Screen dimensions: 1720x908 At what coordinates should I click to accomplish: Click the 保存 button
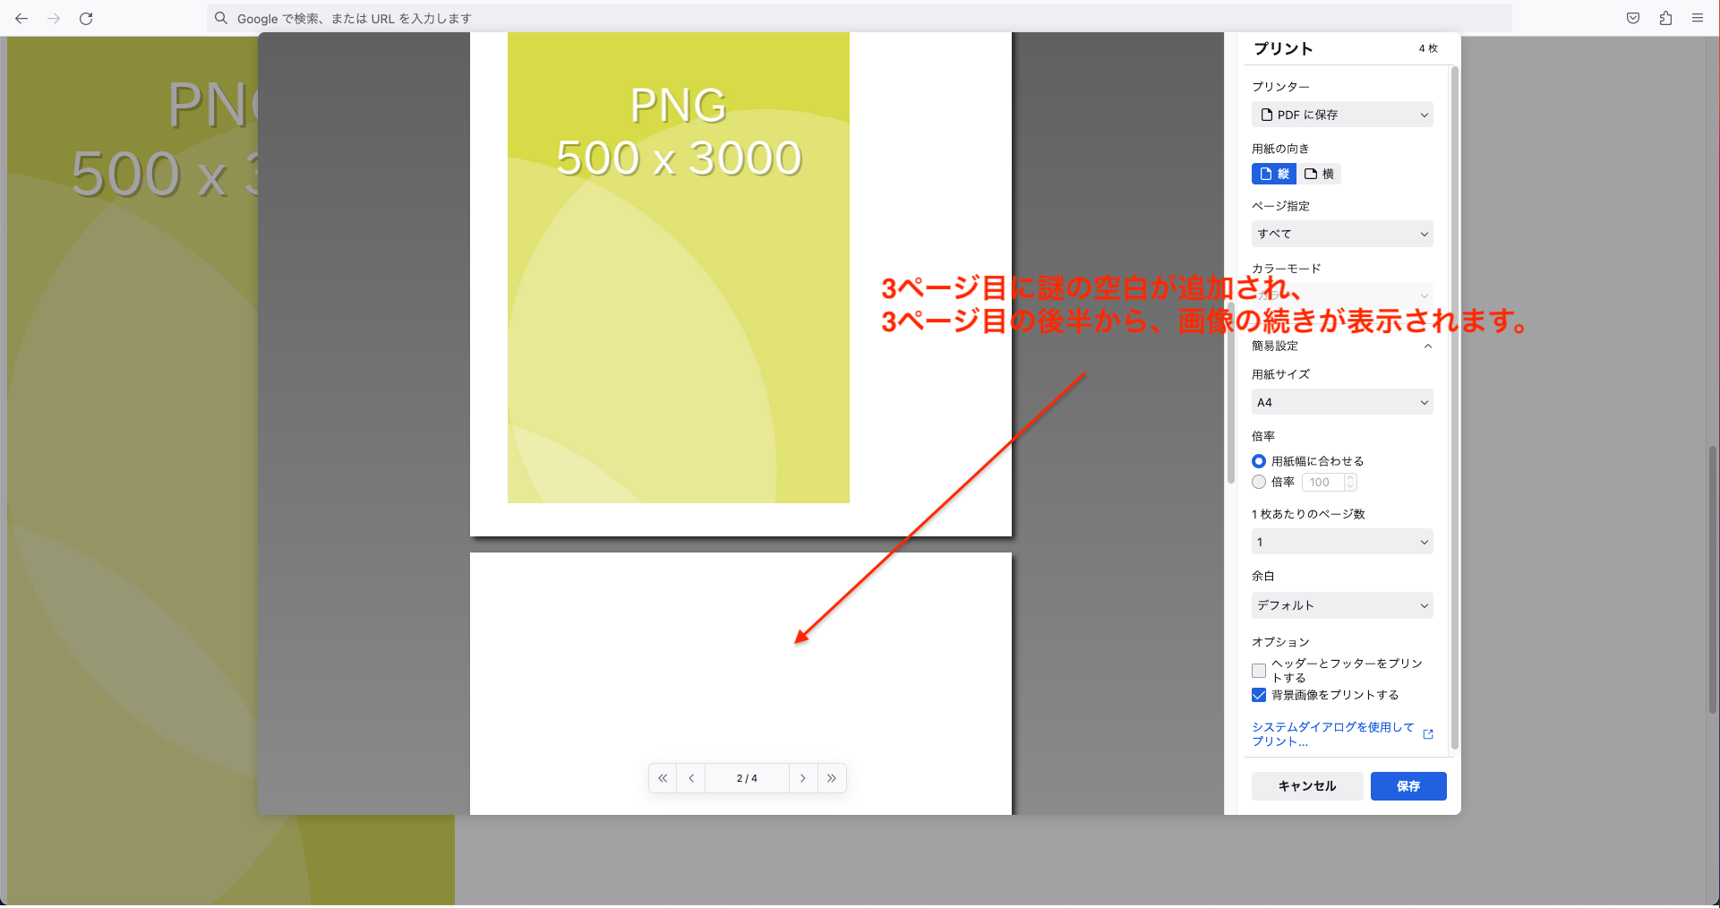tap(1408, 786)
